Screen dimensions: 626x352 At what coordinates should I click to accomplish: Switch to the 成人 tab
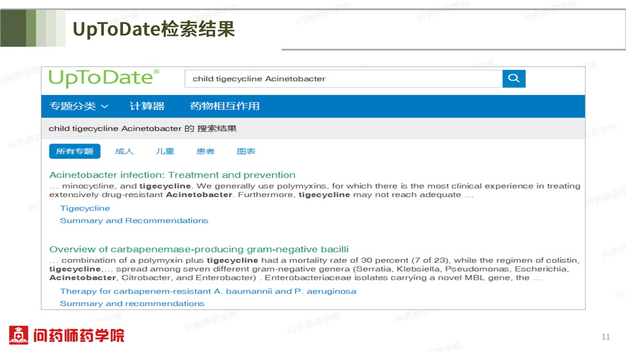tap(124, 151)
